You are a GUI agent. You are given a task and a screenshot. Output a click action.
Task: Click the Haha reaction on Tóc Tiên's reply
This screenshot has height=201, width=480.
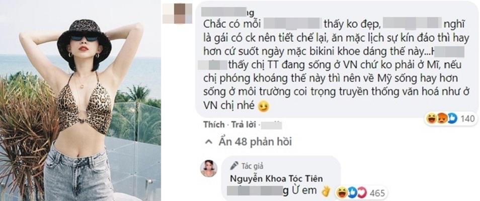341,193
